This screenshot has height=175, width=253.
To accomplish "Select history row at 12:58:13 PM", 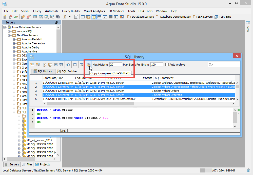I will click(x=139, y=83).
